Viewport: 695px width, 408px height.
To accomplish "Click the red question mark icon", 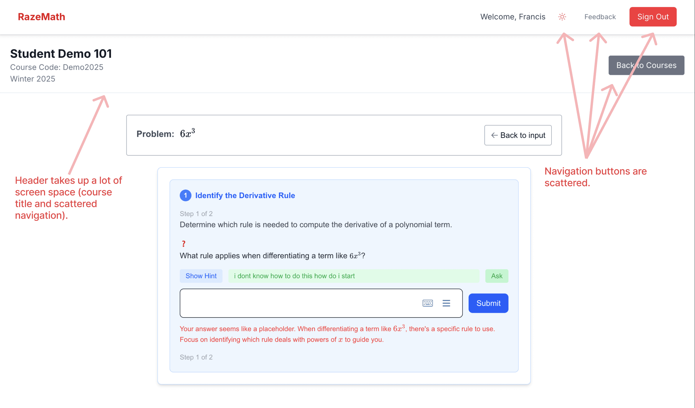I will (x=184, y=244).
